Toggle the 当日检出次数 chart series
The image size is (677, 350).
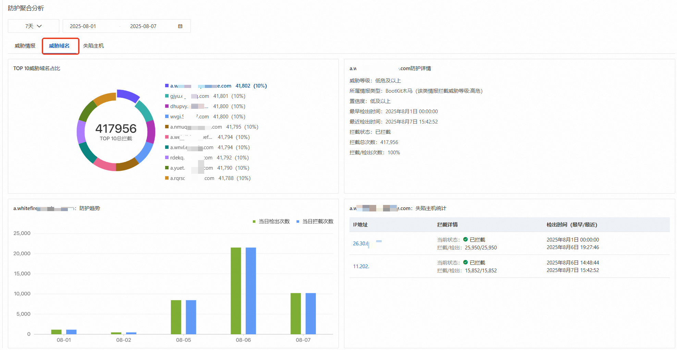click(x=271, y=221)
